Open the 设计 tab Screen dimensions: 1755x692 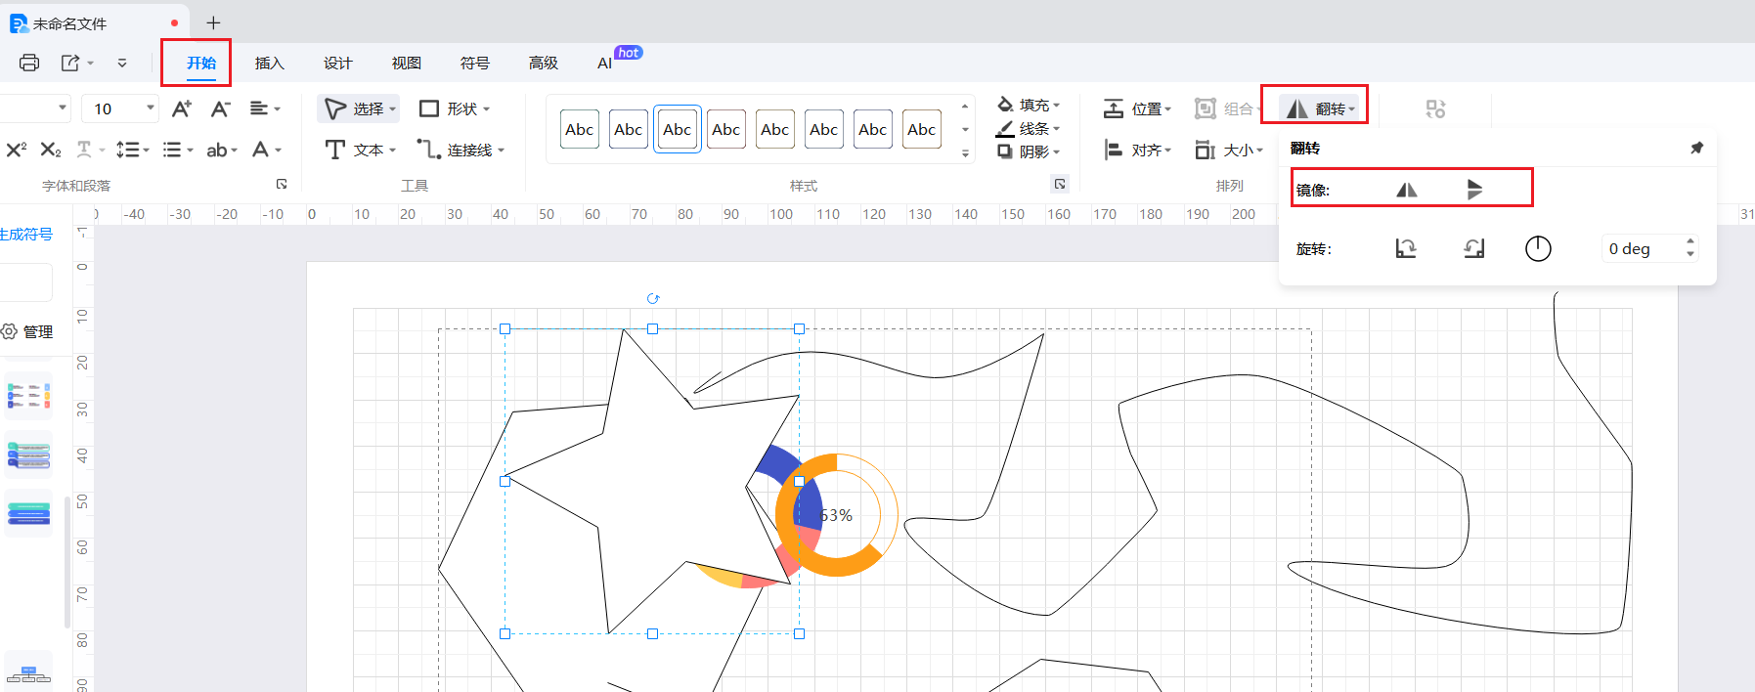point(337,64)
